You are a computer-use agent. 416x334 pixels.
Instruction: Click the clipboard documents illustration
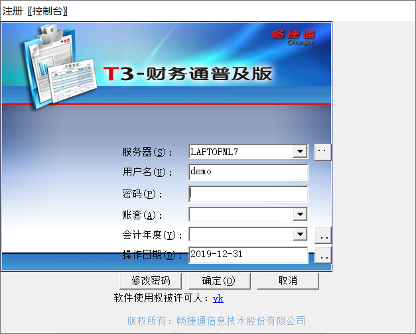pyautogui.click(x=59, y=67)
